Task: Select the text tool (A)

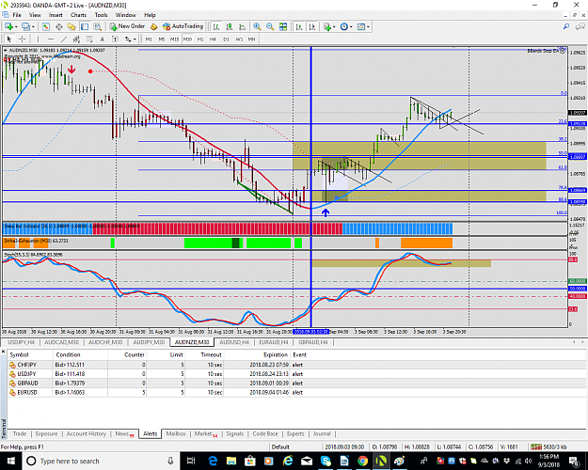Action: click(102, 39)
